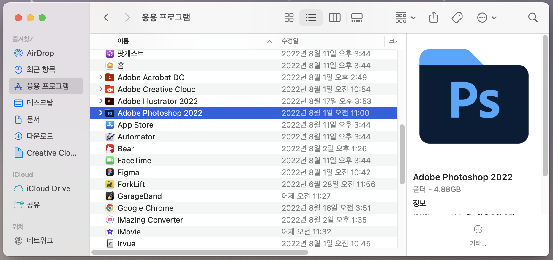The width and height of the screenshot is (553, 260).
Task: Click the vertical scrollbar of file list
Action: [x=402, y=154]
